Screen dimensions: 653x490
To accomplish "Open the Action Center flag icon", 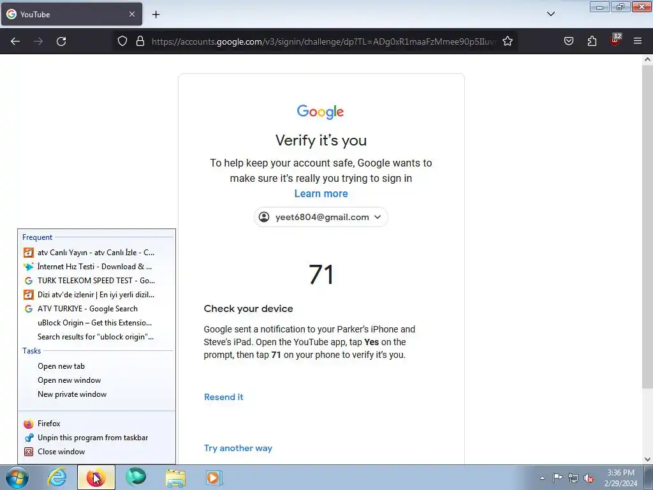I will tap(557, 478).
